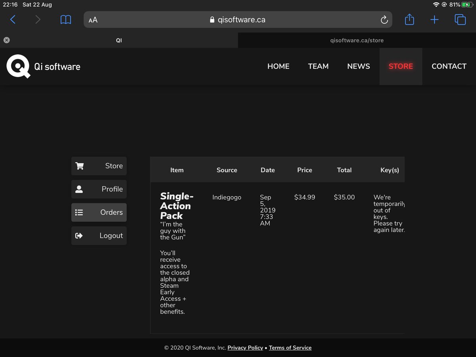The height and width of the screenshot is (357, 476).
Task: Click the out of keys message
Action: (x=389, y=213)
